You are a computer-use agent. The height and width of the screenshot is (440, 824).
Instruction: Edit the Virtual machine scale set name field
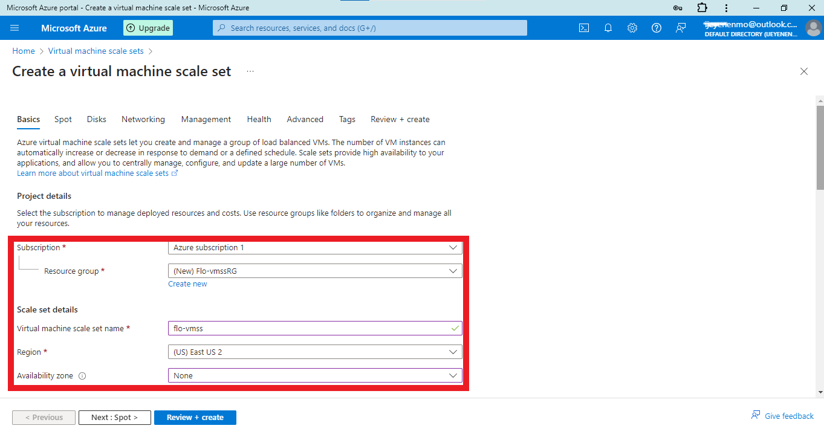pos(315,328)
